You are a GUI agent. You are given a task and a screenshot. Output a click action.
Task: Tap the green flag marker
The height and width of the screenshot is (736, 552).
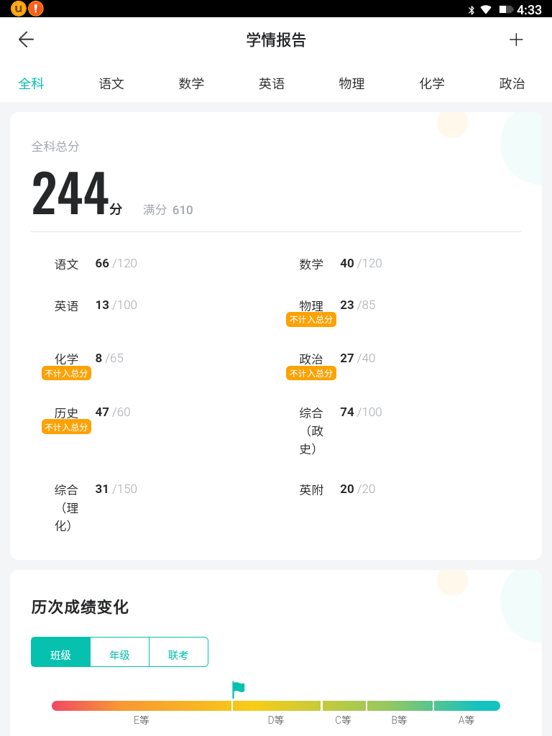click(x=238, y=689)
